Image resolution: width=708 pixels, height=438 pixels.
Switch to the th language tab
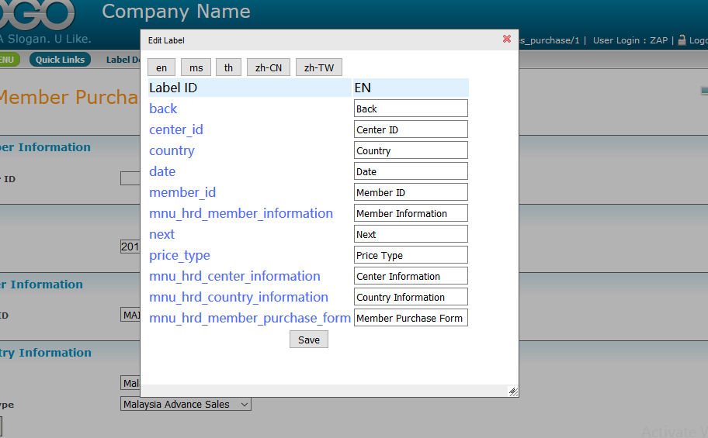[228, 67]
